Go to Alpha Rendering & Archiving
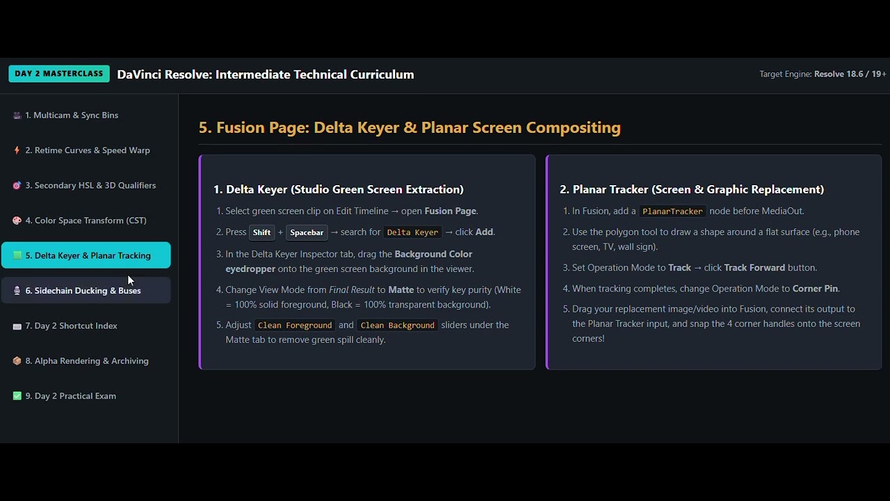 tap(86, 360)
